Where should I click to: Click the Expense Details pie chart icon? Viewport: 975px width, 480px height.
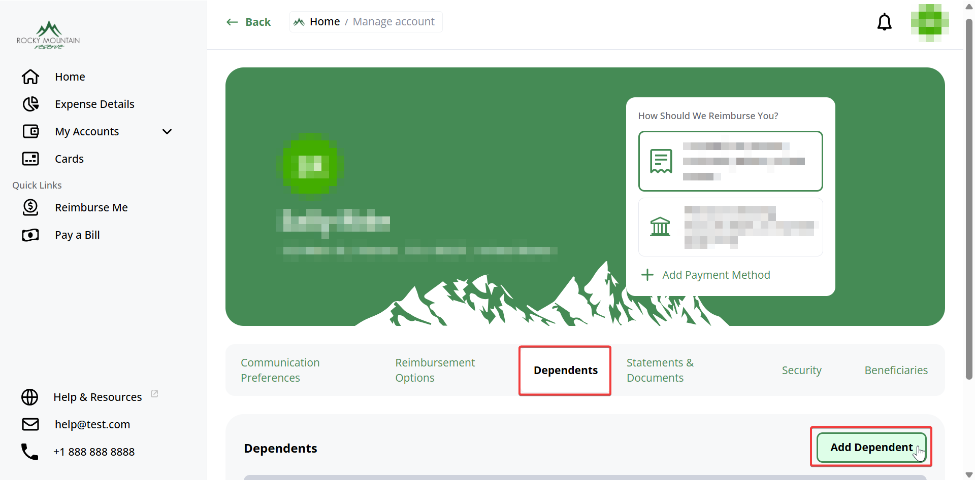tap(30, 104)
